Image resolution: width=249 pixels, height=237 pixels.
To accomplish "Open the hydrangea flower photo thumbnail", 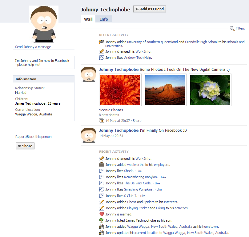I will 210,90.
